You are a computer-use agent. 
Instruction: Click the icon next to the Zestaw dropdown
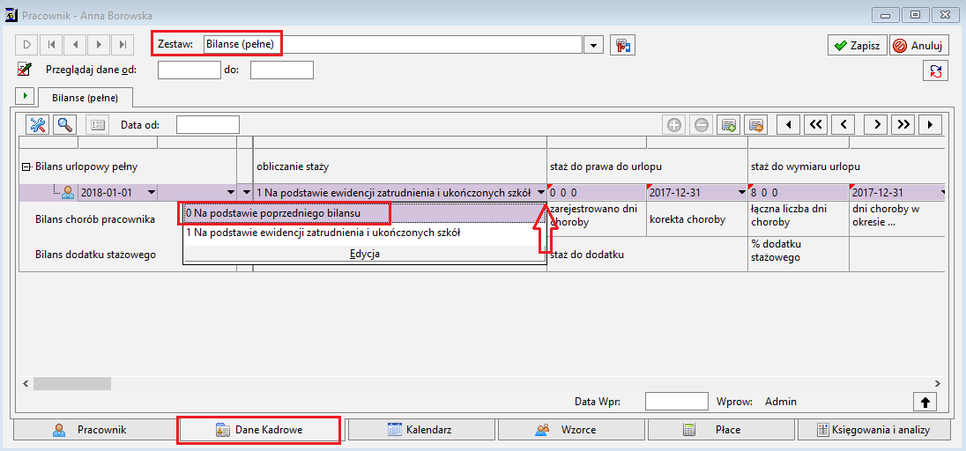(x=622, y=45)
